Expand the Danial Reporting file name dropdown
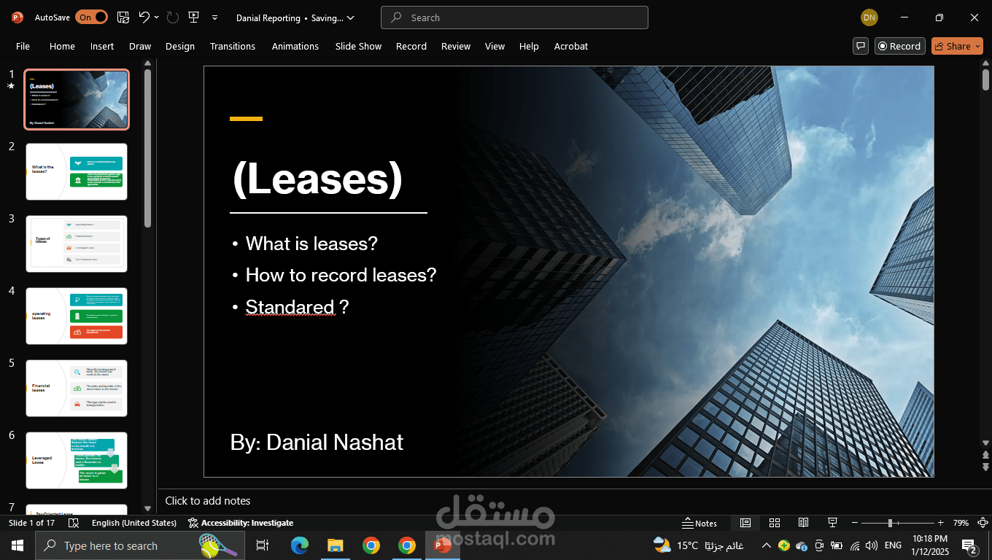 (x=351, y=17)
